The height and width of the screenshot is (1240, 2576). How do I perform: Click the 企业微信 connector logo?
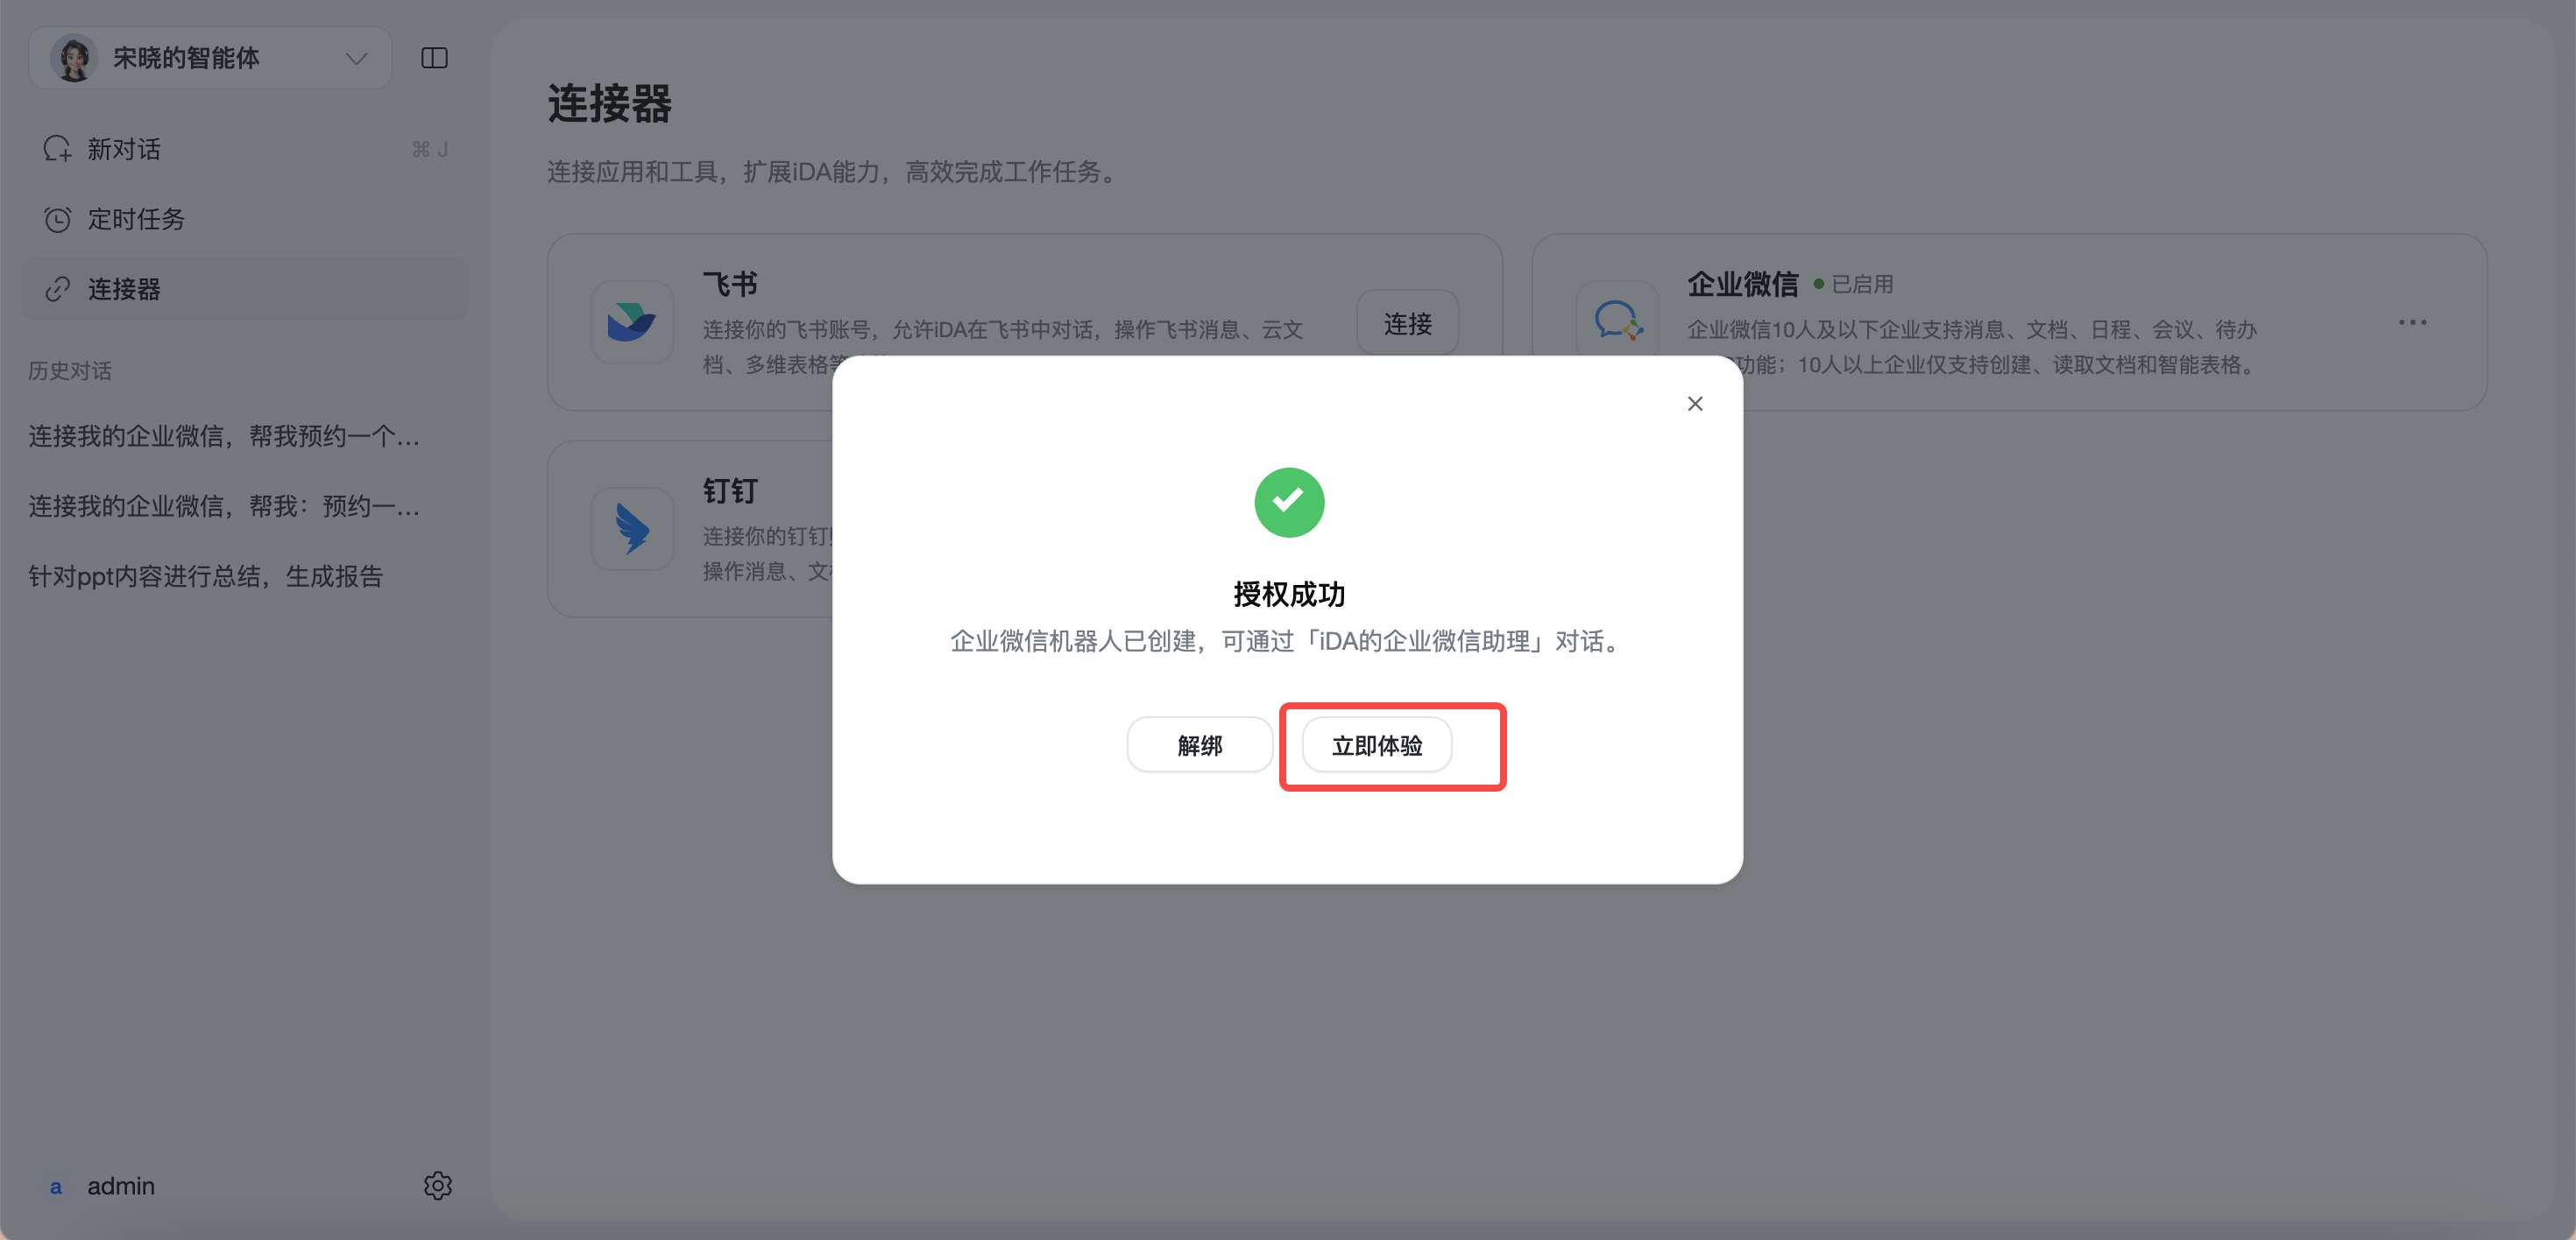pyautogui.click(x=1617, y=321)
